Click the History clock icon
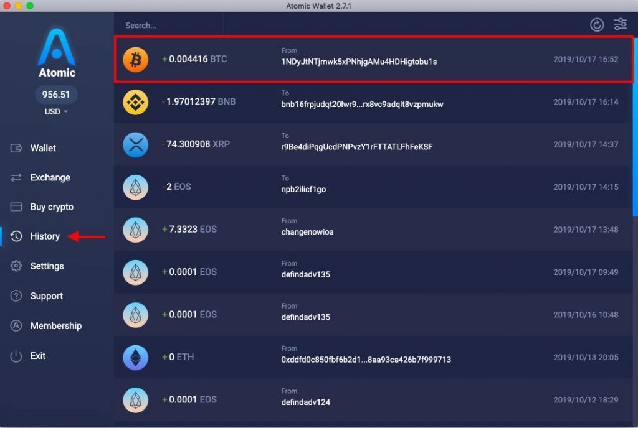The height and width of the screenshot is (428, 638). (x=16, y=236)
